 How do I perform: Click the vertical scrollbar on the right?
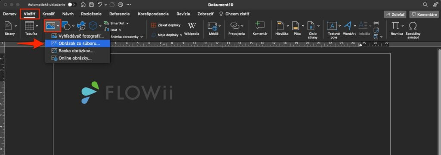(x=439, y=102)
